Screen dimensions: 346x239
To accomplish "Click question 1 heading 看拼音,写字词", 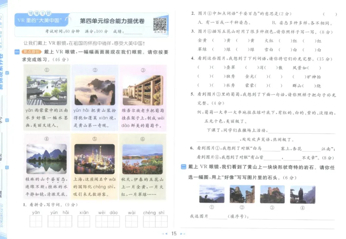I will coord(50,204).
